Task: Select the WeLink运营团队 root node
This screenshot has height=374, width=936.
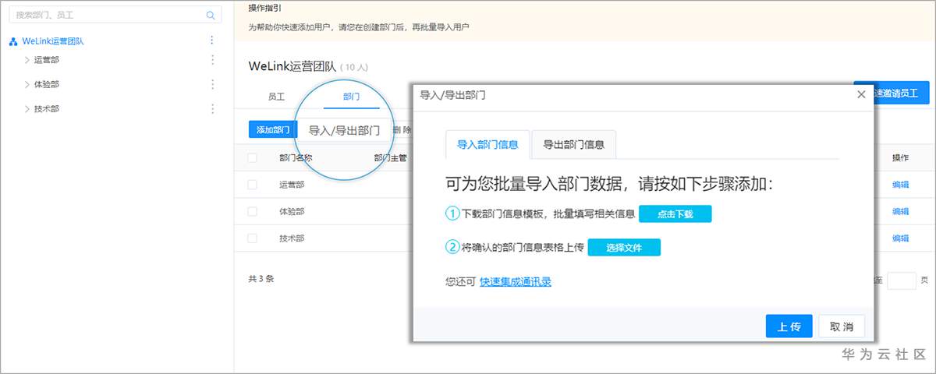Action: click(x=53, y=41)
